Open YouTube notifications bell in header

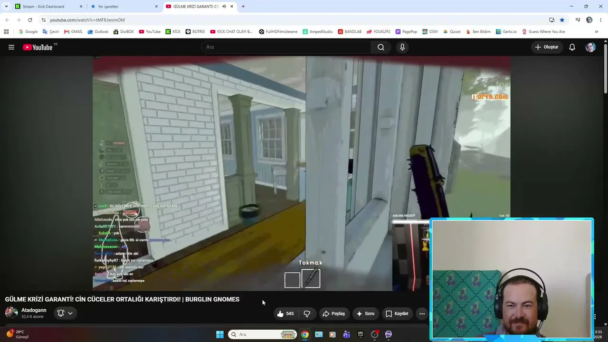pyautogui.click(x=572, y=47)
